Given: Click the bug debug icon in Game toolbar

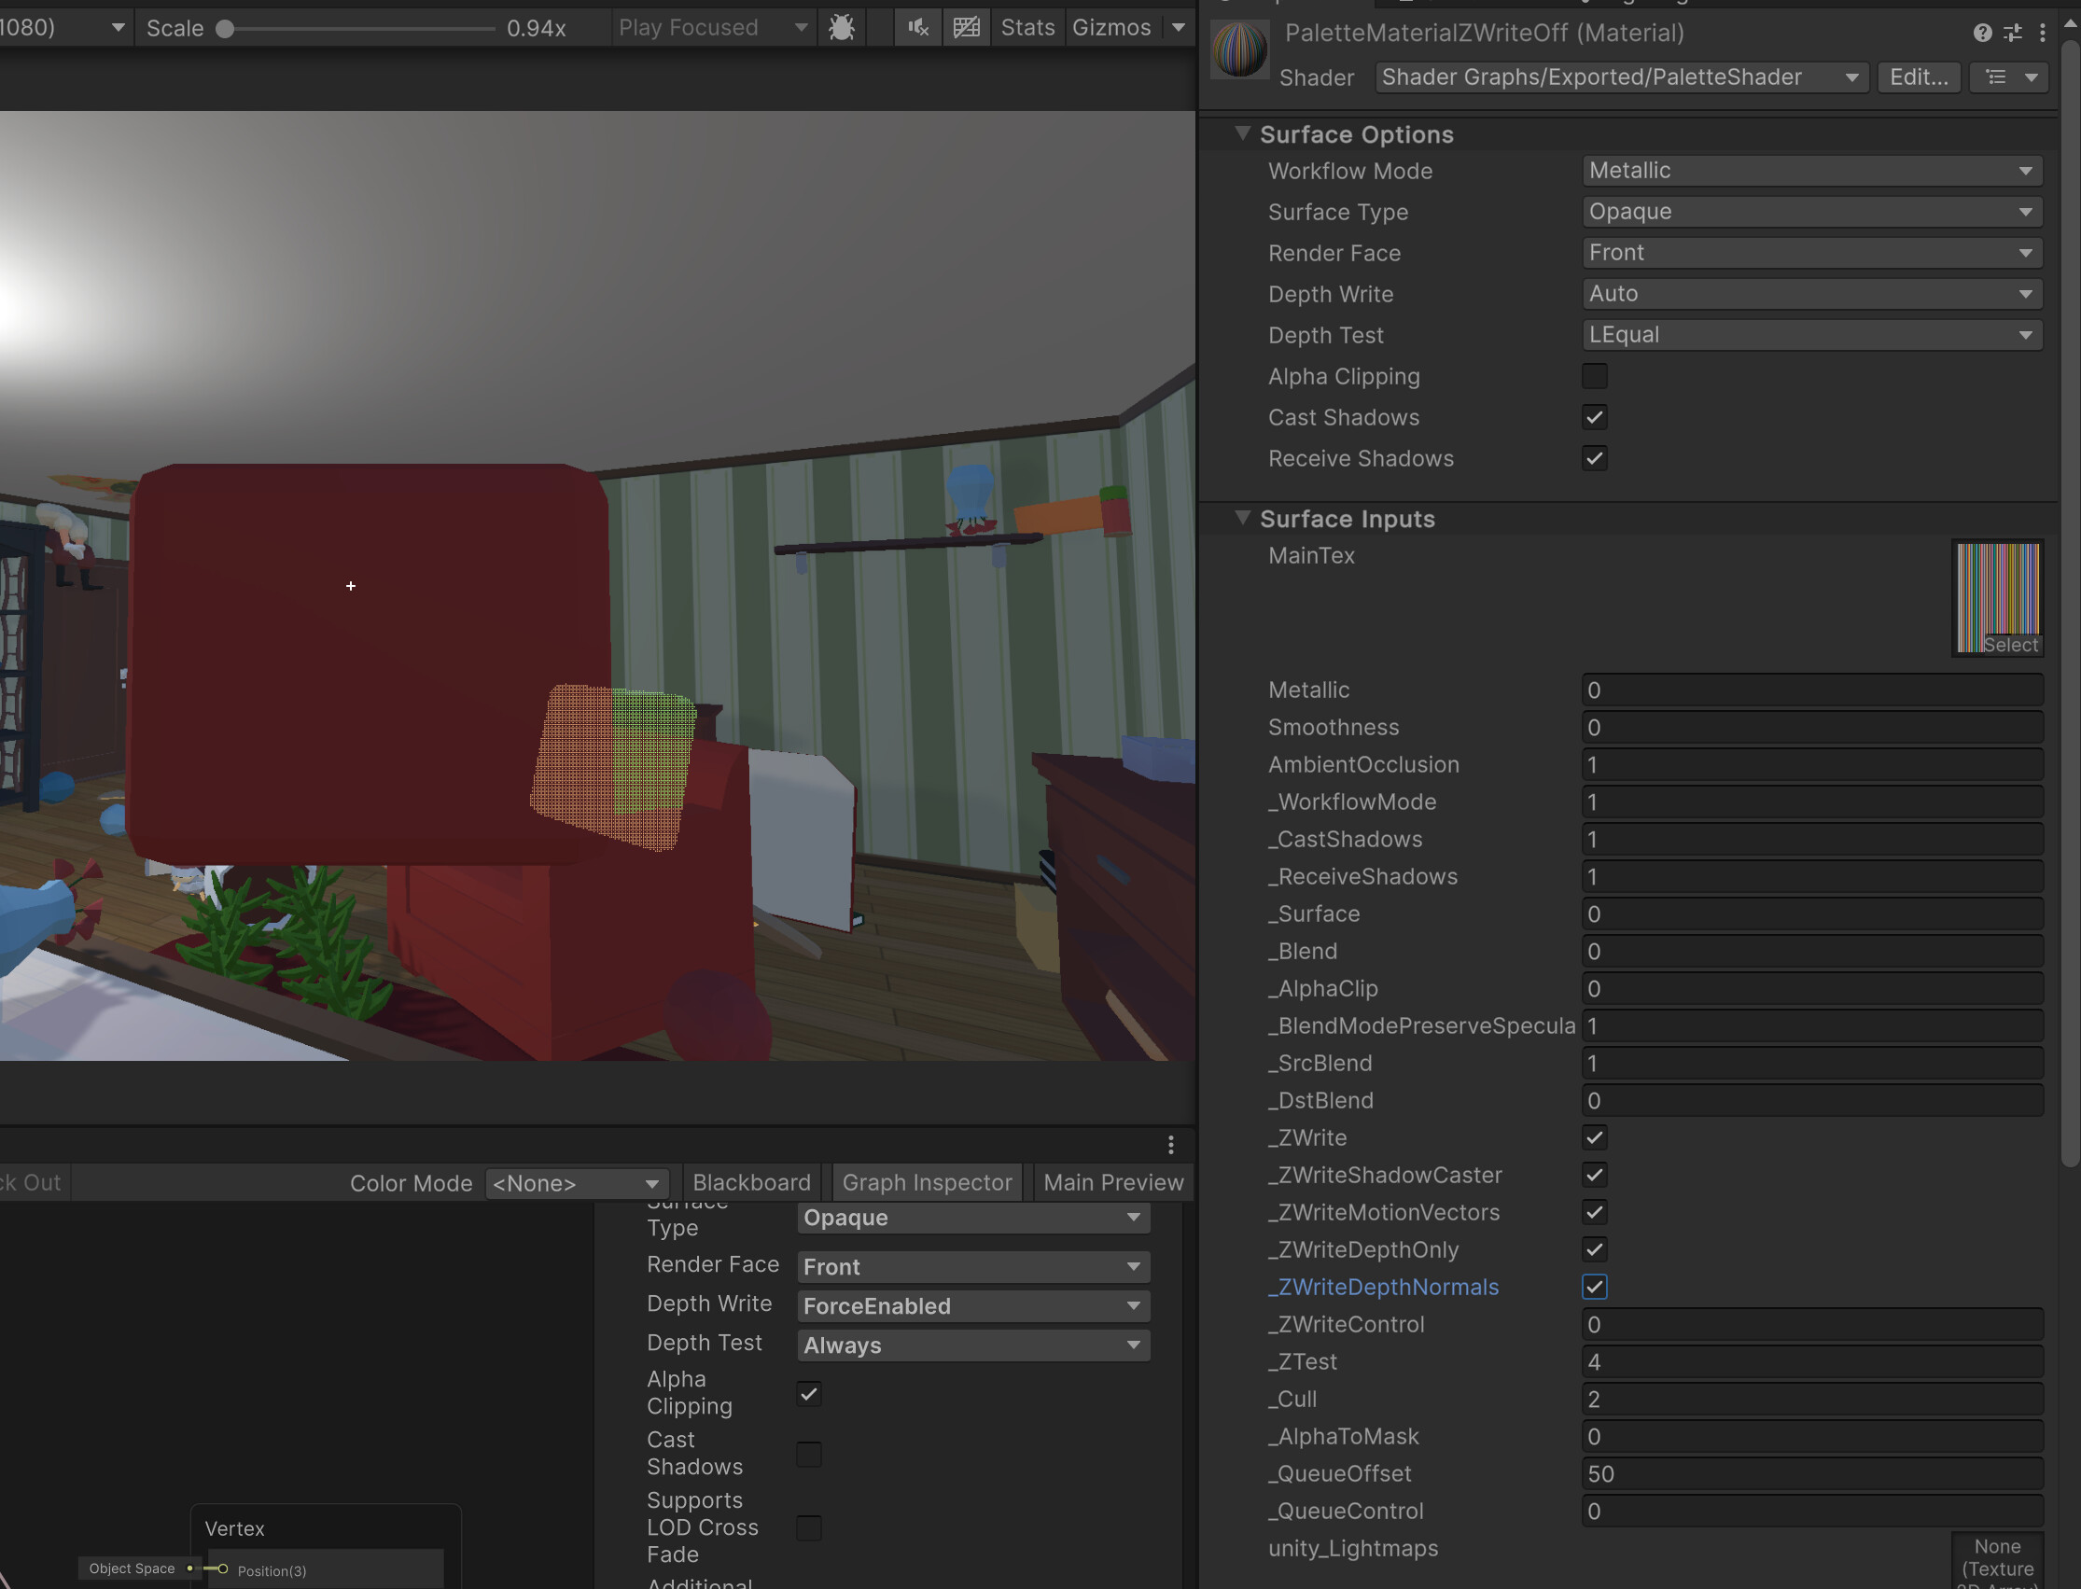Looking at the screenshot, I should [x=841, y=26].
